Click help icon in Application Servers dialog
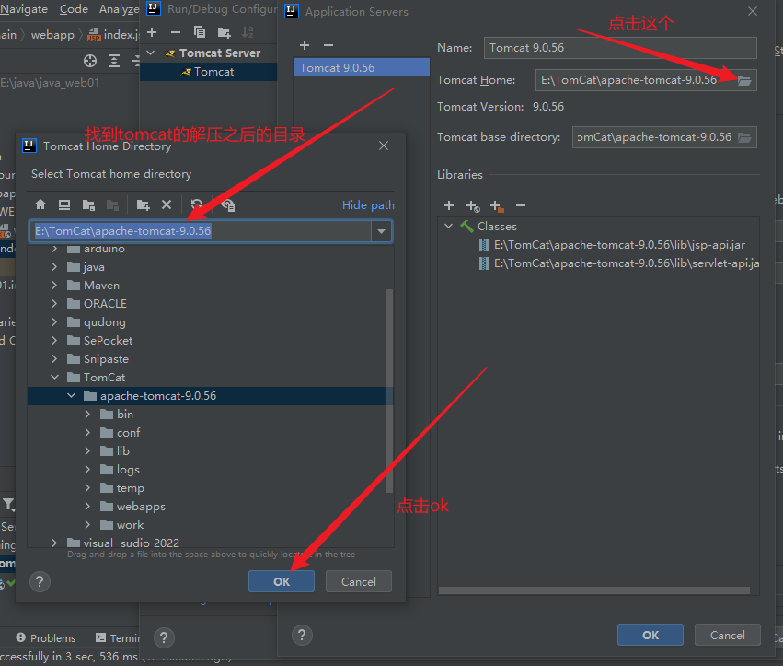 point(302,635)
